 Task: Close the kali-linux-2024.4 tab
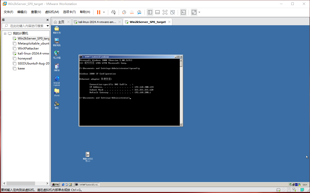(x=119, y=22)
